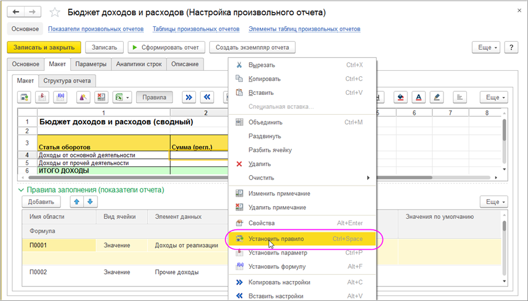Pick cell fill color with paint bucket
The image size is (528, 301).
[401, 97]
